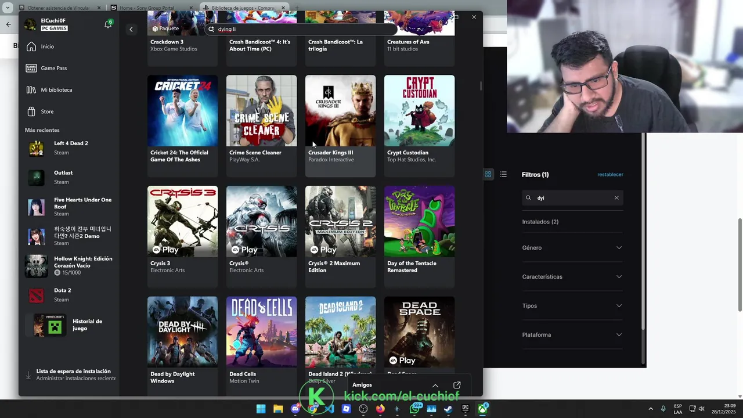Open the Crime Scene Cleaner cover
The width and height of the screenshot is (743, 418).
[x=261, y=110]
